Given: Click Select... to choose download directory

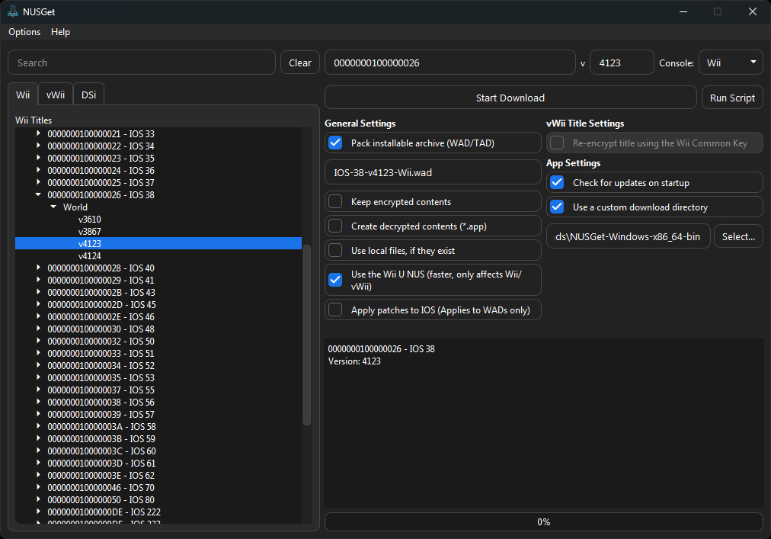Looking at the screenshot, I should (737, 236).
